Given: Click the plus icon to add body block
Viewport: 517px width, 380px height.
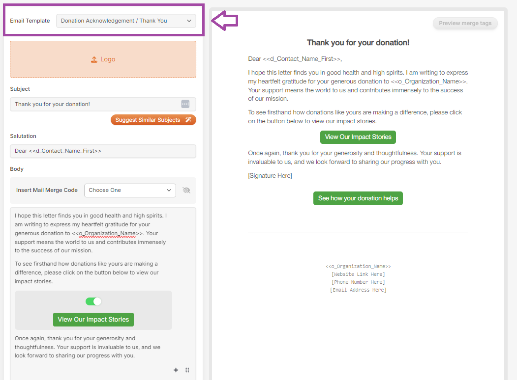Looking at the screenshot, I should tap(176, 370).
